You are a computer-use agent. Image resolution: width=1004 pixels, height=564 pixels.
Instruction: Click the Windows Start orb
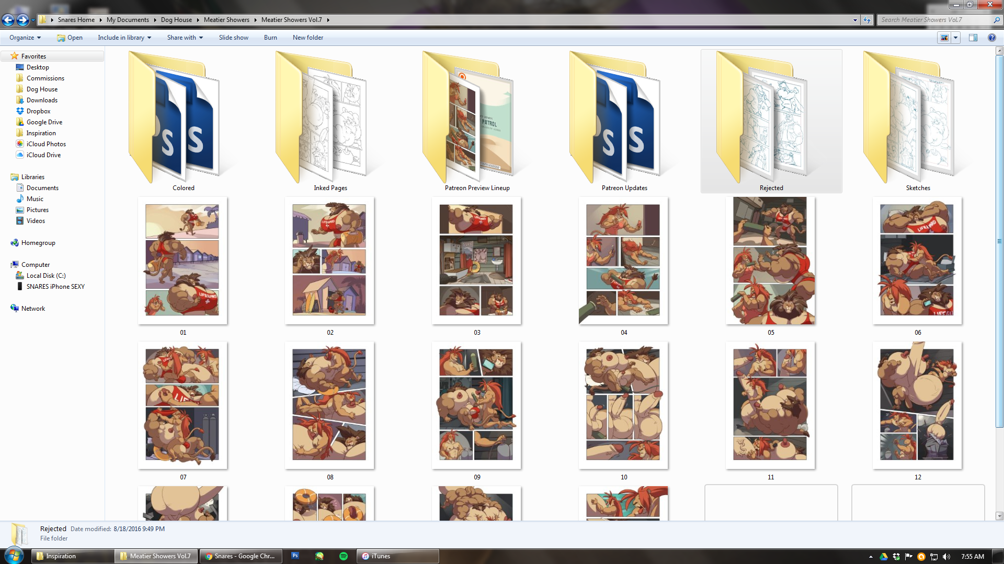(13, 556)
